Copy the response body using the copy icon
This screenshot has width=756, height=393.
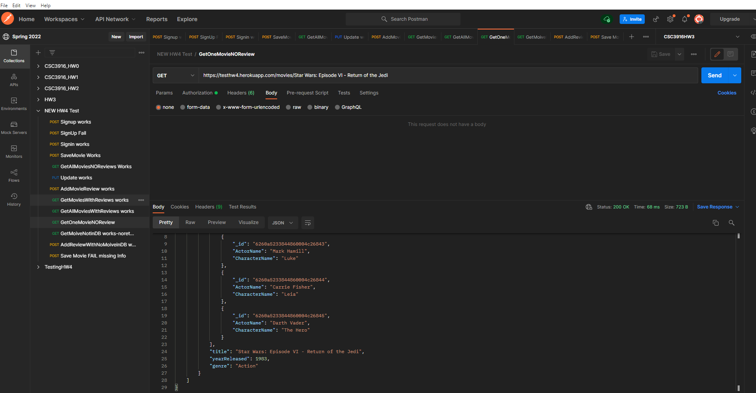coord(716,223)
